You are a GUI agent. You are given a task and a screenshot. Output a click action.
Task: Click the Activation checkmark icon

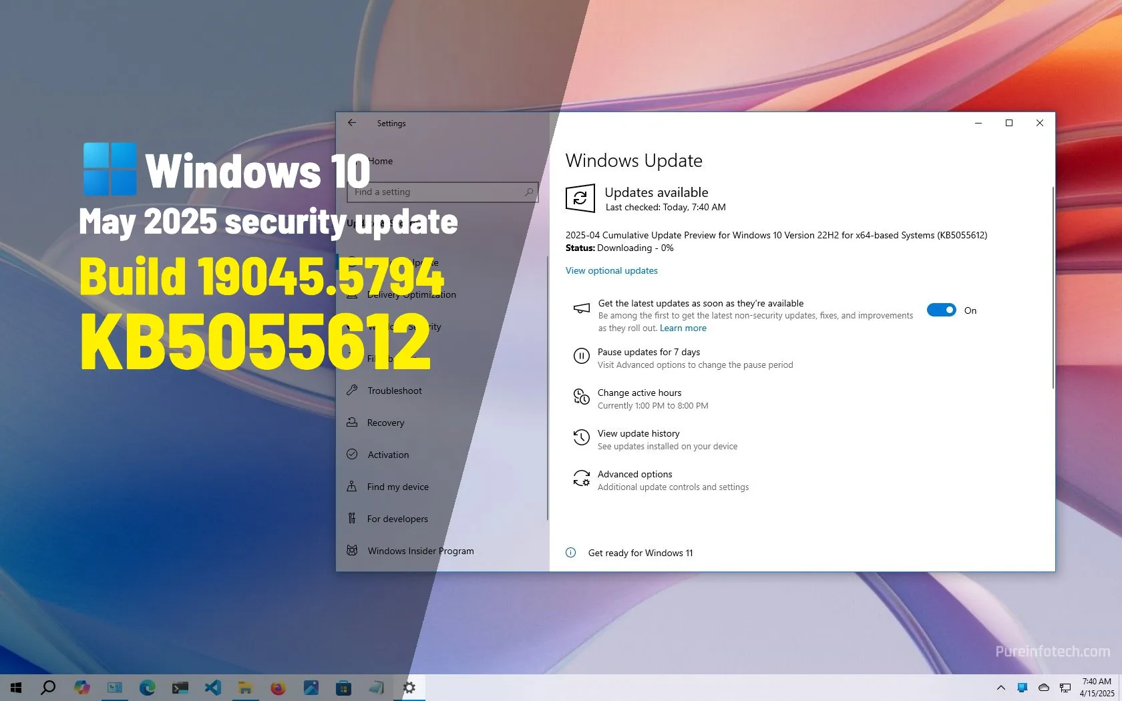(352, 454)
